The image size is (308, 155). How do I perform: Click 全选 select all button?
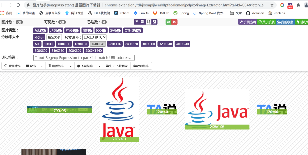(x=31, y=66)
